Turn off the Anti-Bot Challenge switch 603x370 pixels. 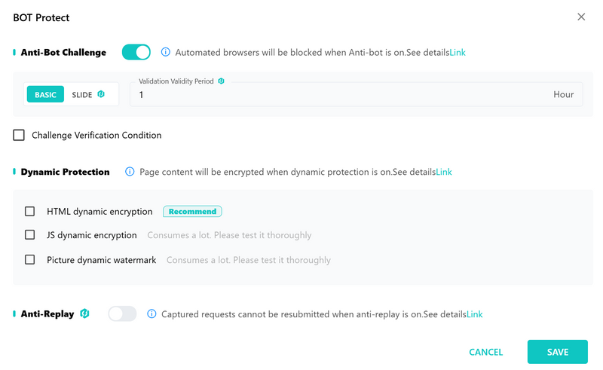point(136,52)
